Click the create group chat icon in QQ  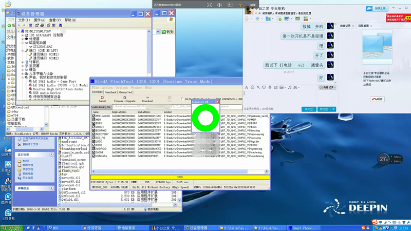point(278,18)
